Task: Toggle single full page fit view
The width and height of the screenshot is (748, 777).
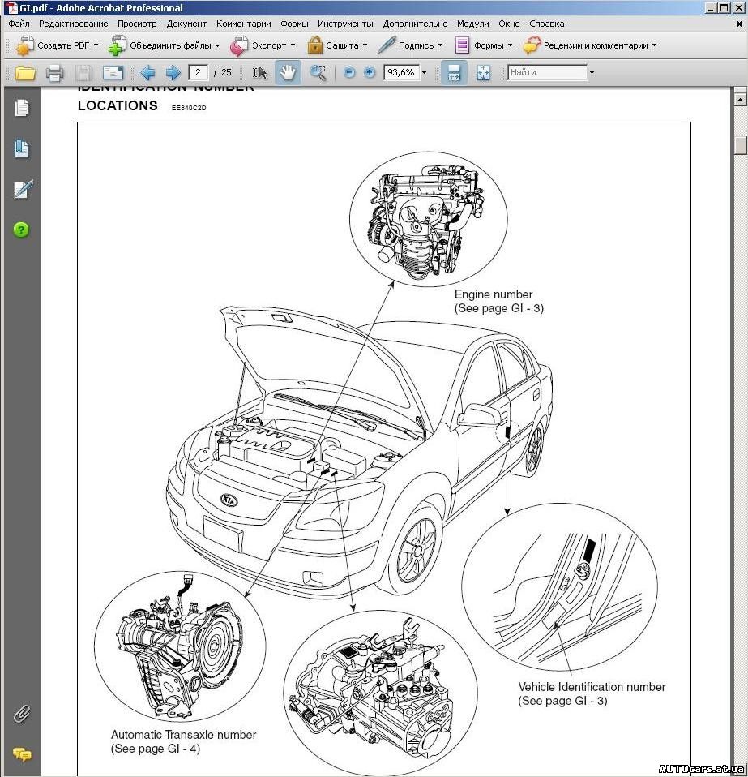Action: click(x=483, y=73)
